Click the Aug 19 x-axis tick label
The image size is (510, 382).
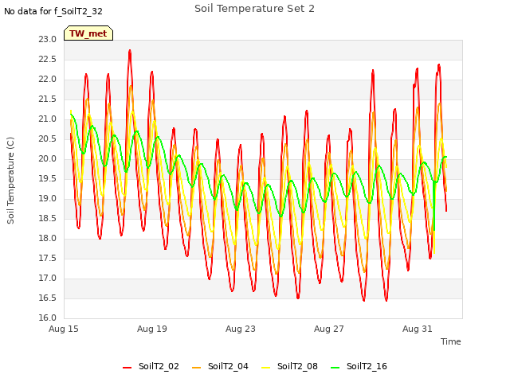point(152,329)
